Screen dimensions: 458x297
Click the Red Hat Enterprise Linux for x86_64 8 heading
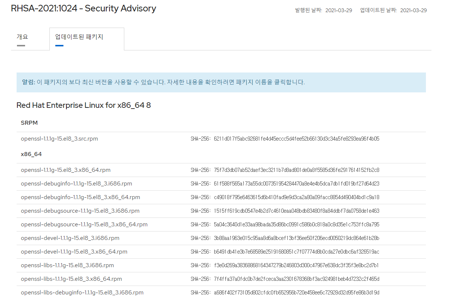click(x=84, y=105)
